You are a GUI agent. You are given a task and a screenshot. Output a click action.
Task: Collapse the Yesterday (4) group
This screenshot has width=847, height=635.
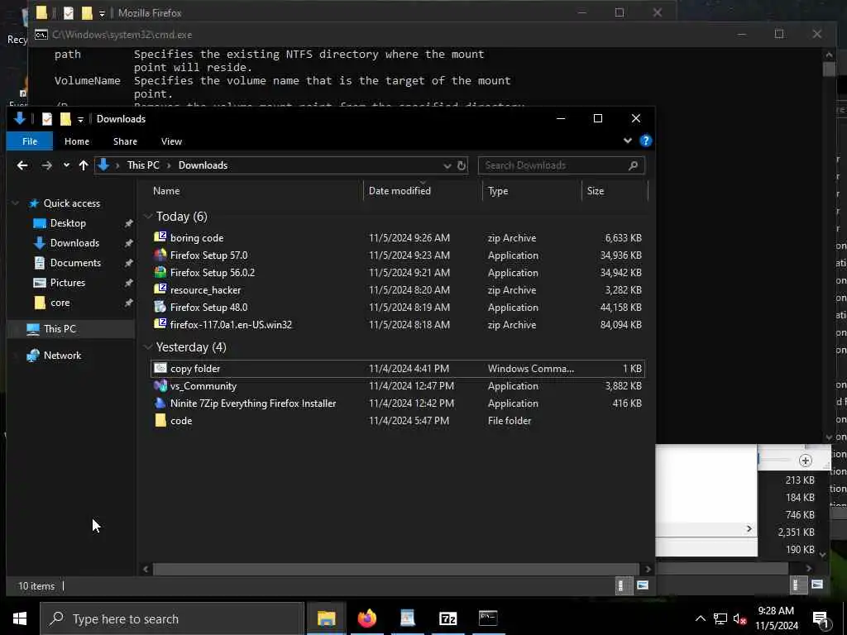pos(148,347)
